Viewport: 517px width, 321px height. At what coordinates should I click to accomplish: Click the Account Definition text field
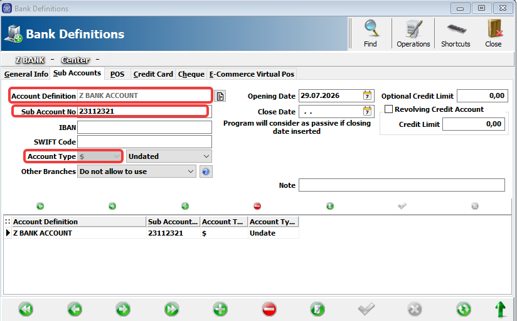144,95
